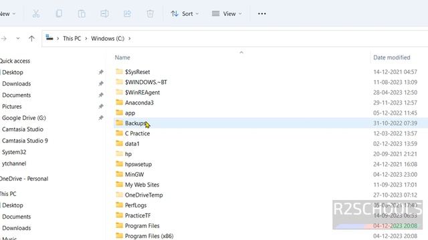Click the Rename icon in toolbar
Image resolution: width=428 pixels, height=240 pixels.
click(x=104, y=13)
